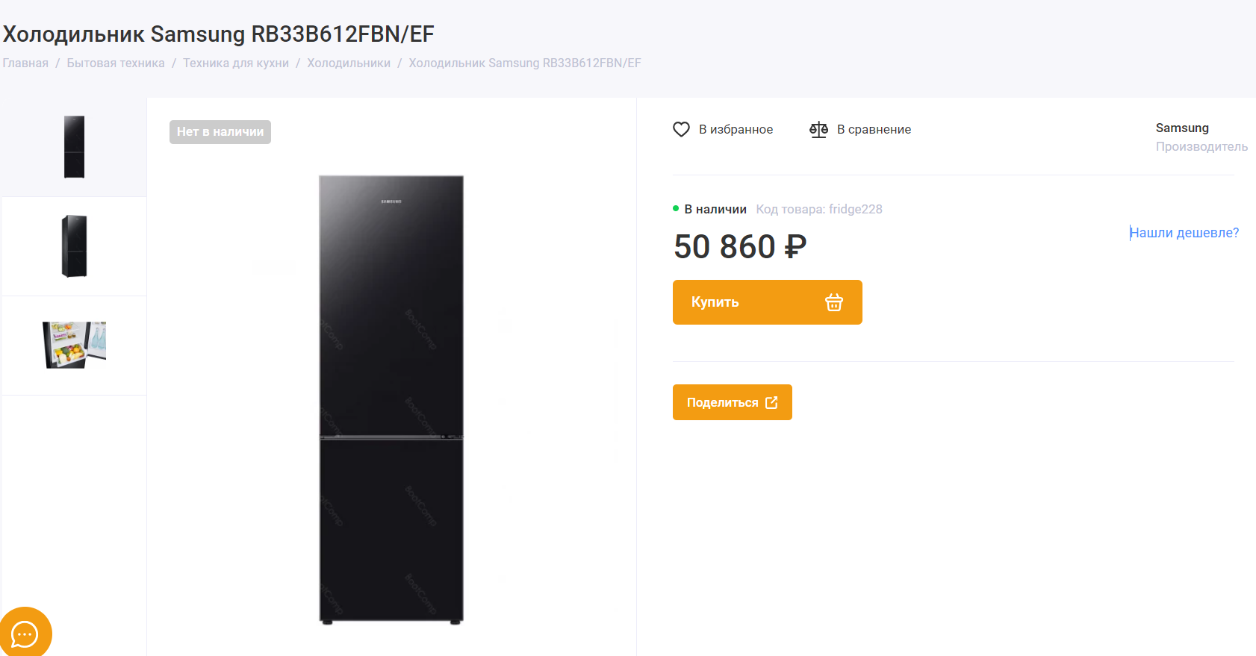
Task: Click the compare scales icon
Action: tap(818, 129)
